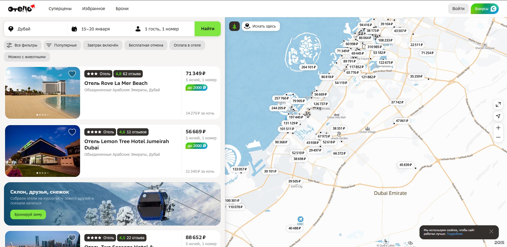507x247 pixels.
Task: Expand the map to fullscreen
Action: point(498,104)
